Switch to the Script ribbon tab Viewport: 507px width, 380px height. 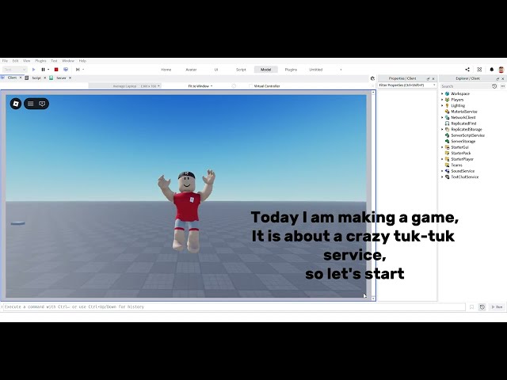click(241, 70)
